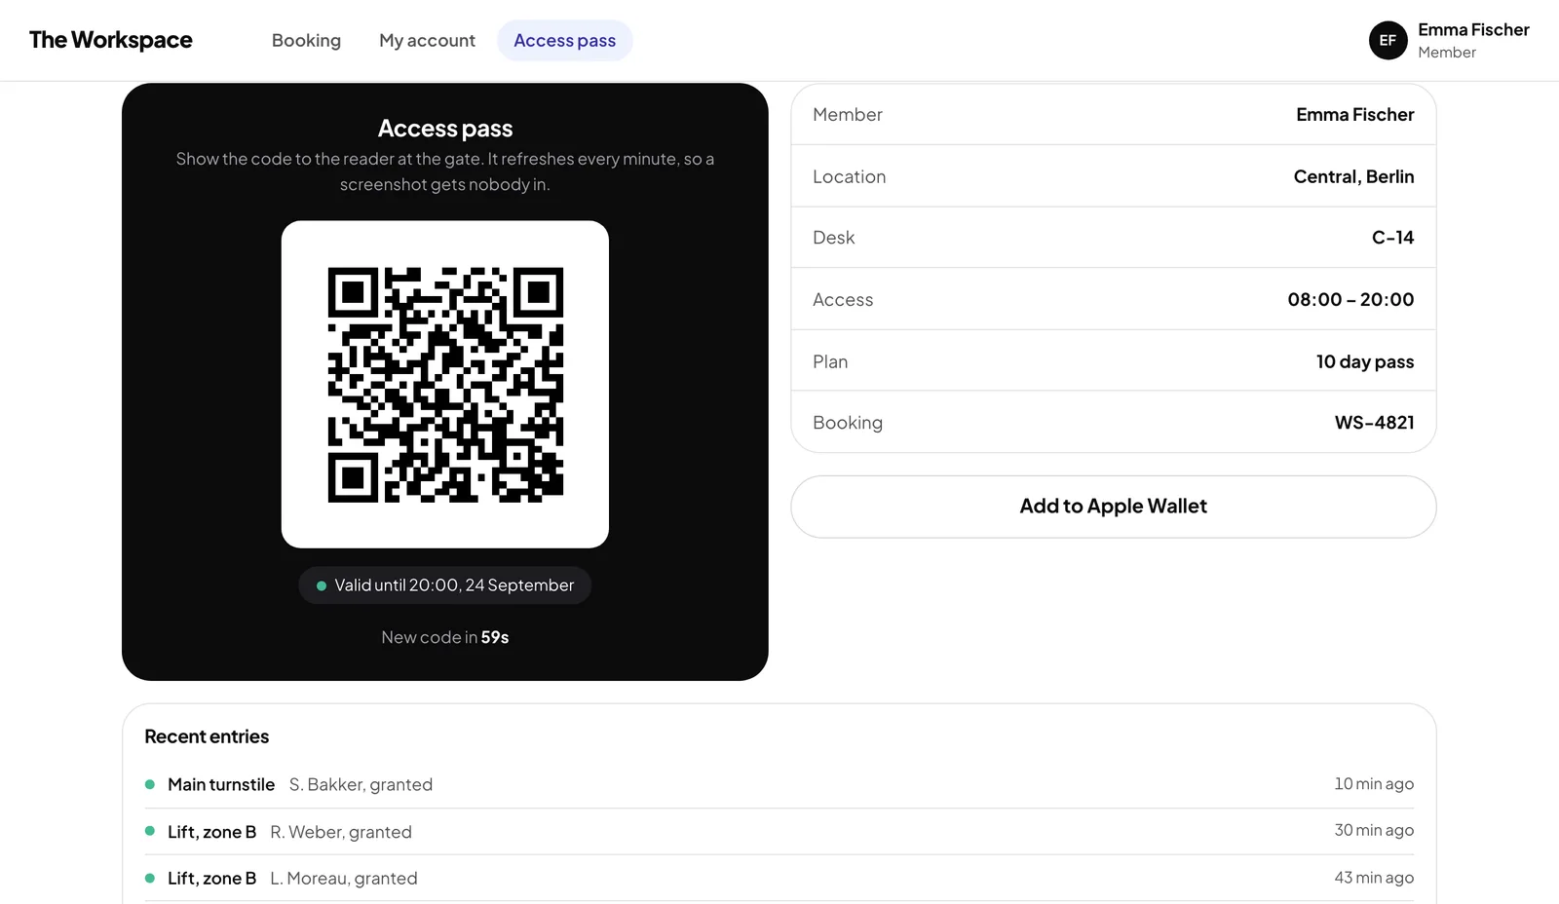Select the Location value Central, Berlin

click(1353, 176)
